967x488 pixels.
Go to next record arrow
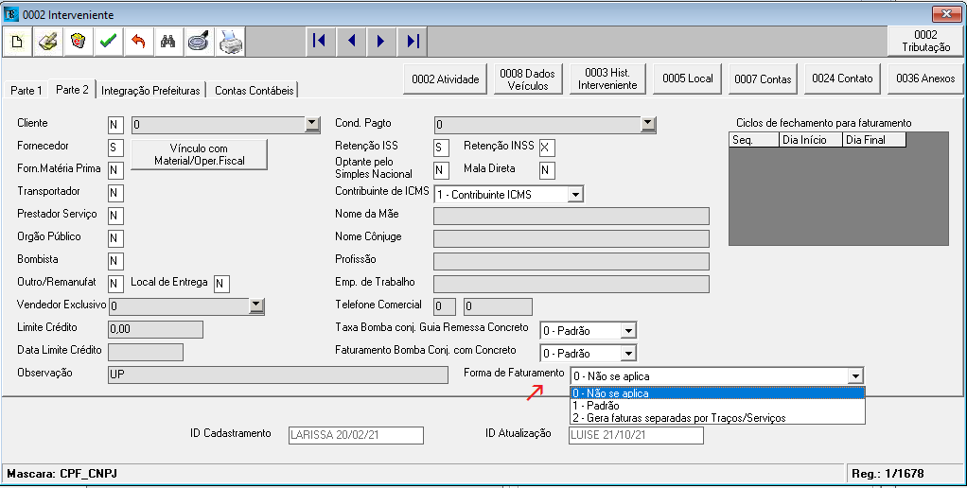click(x=381, y=42)
